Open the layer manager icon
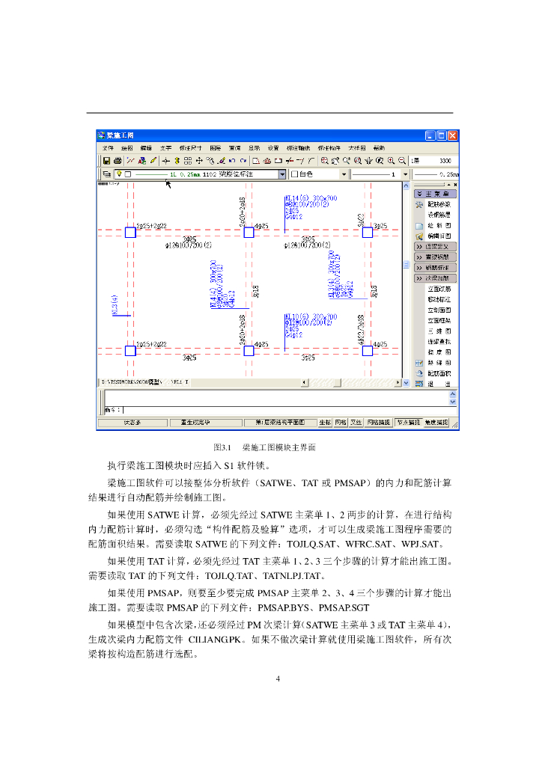542x766 pixels. [x=107, y=174]
